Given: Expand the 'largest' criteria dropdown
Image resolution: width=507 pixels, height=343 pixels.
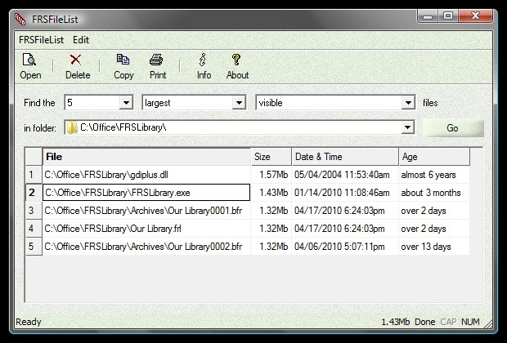Looking at the screenshot, I should [x=239, y=103].
